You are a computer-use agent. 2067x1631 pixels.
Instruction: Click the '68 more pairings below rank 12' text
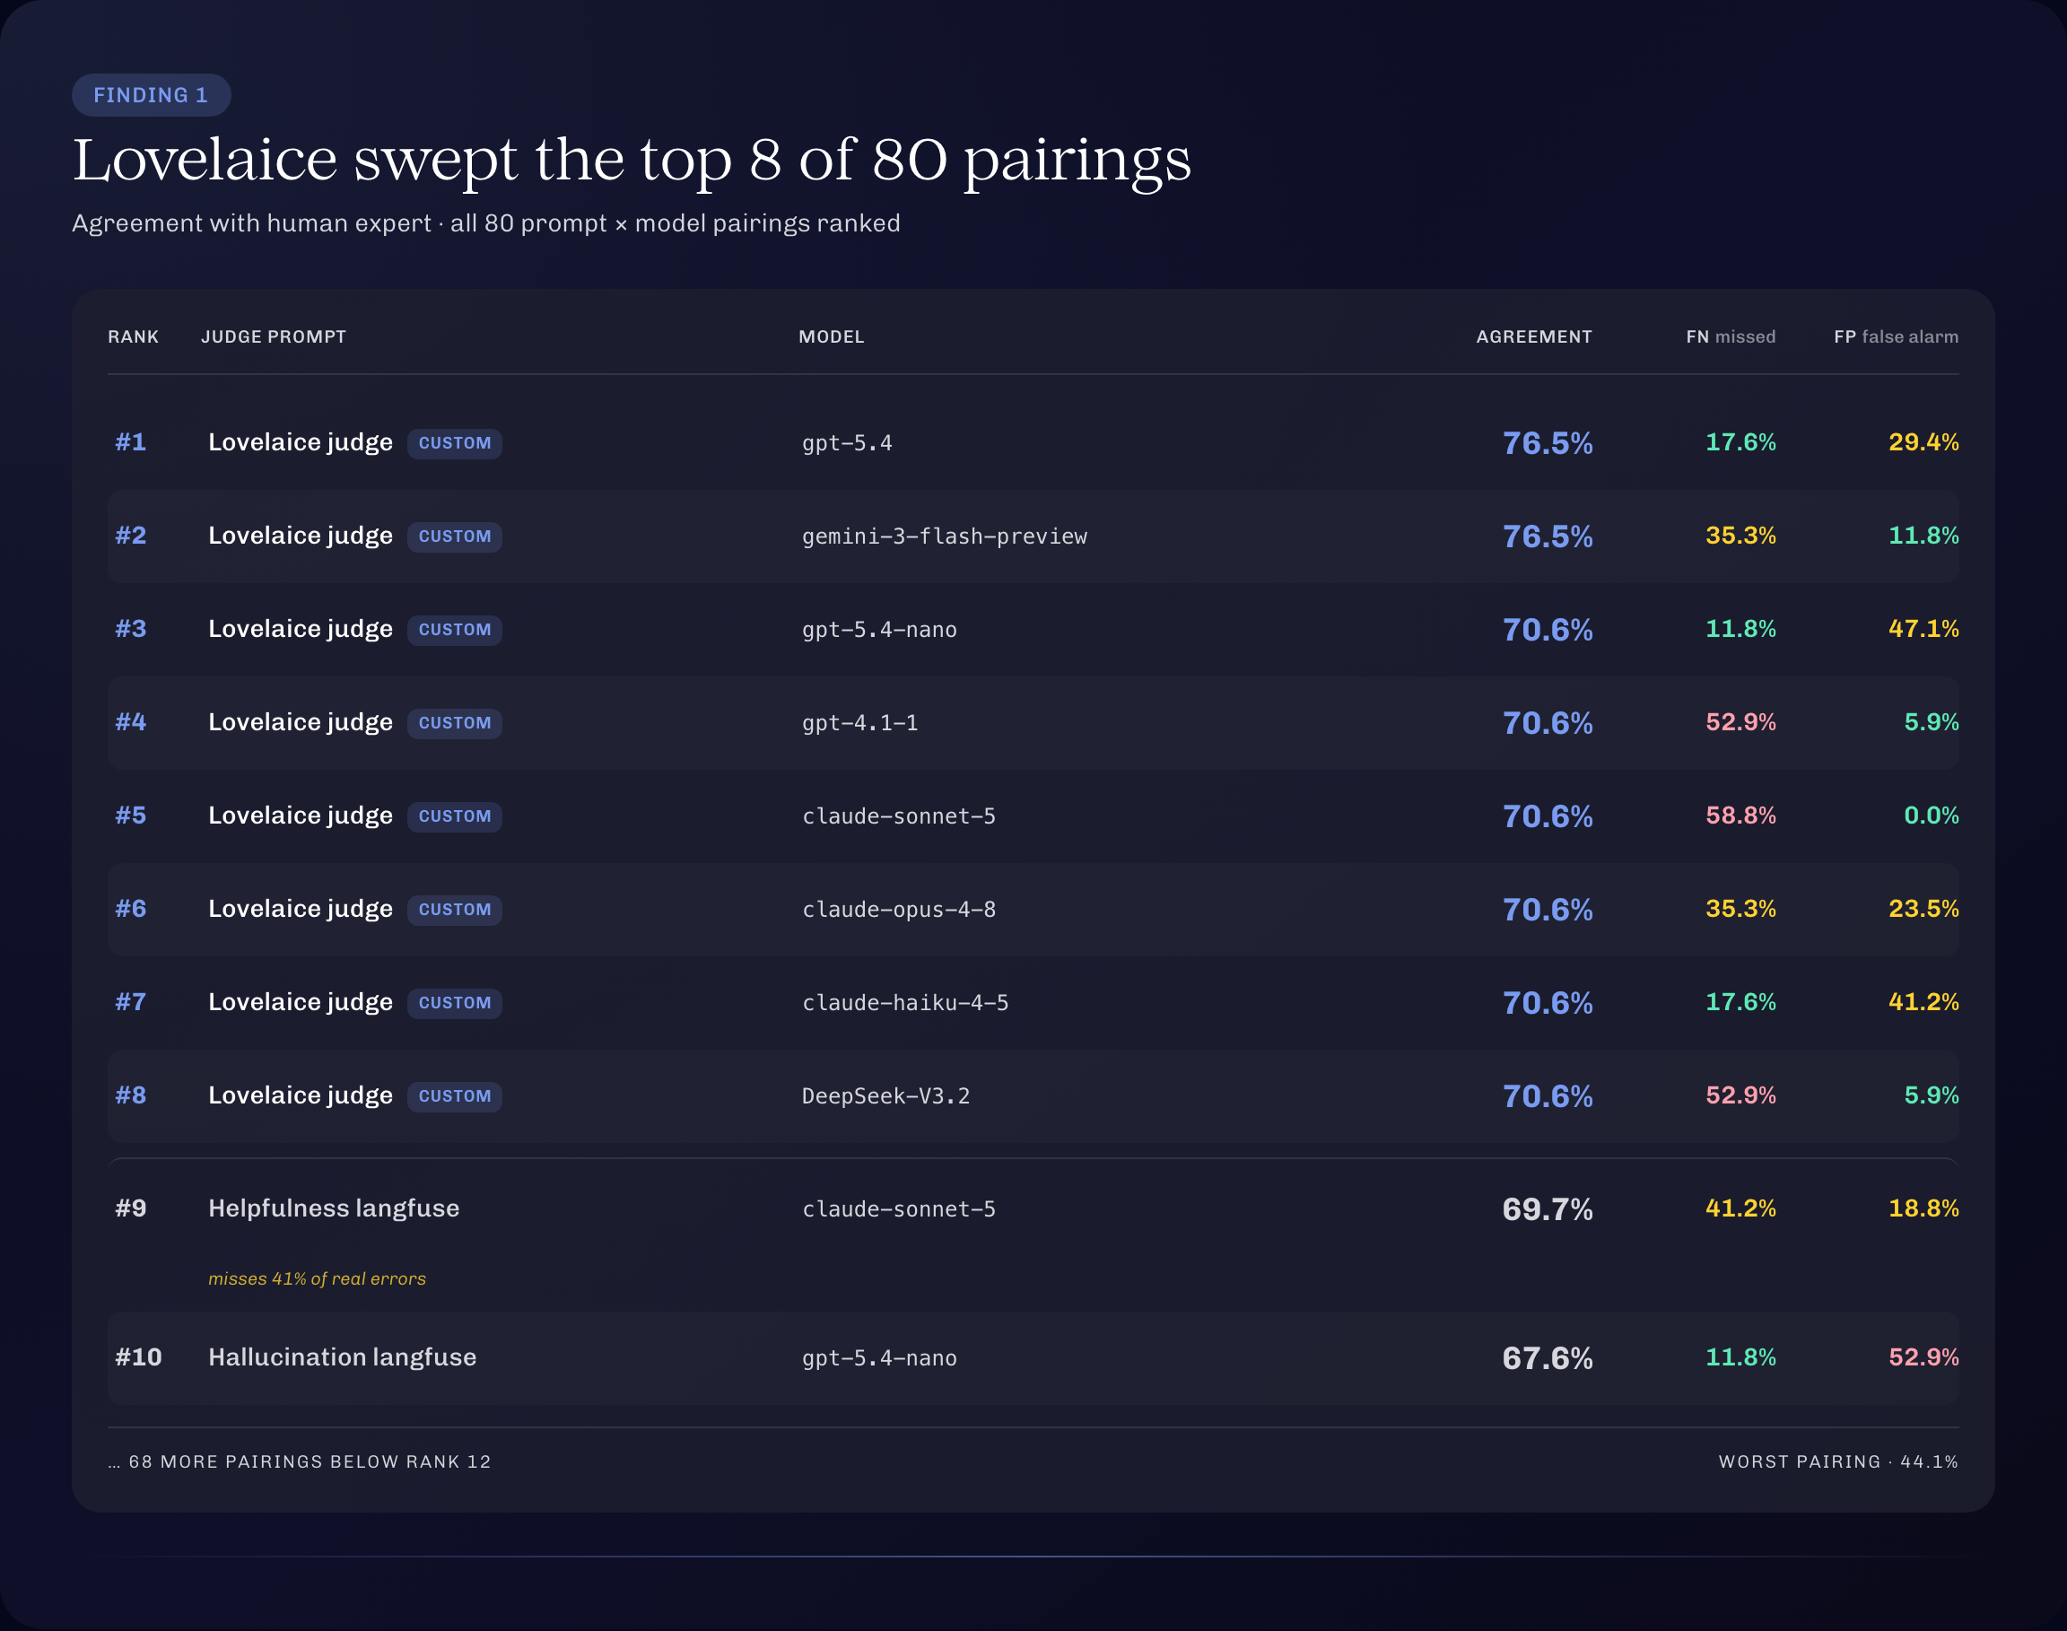tap(299, 1462)
